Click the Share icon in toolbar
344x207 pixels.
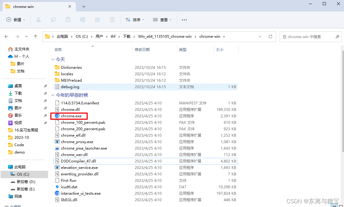click(x=98, y=20)
